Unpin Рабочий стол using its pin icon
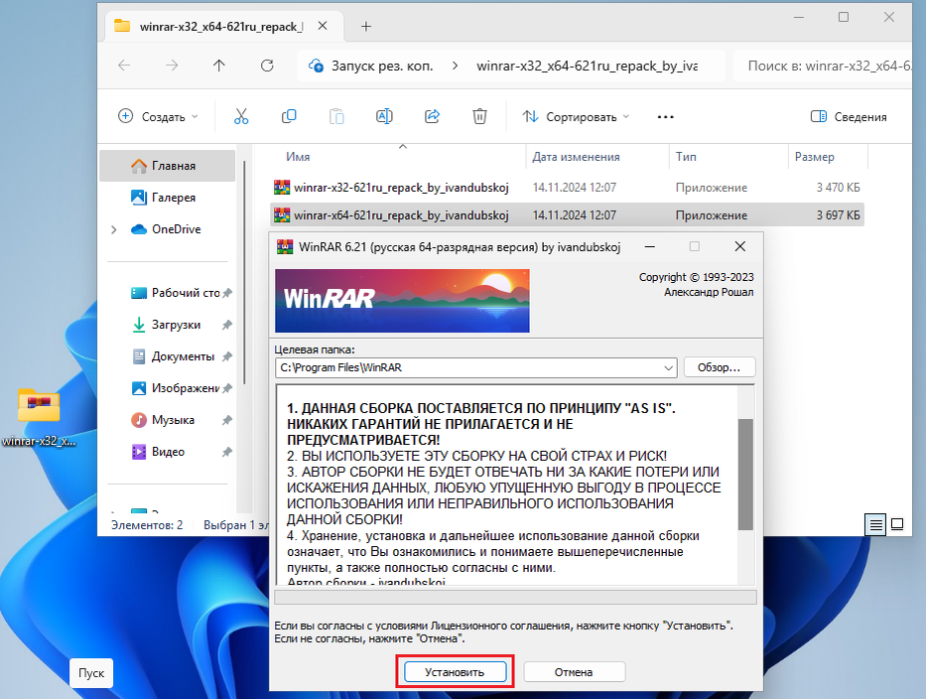The width and height of the screenshot is (926, 699). 227,293
